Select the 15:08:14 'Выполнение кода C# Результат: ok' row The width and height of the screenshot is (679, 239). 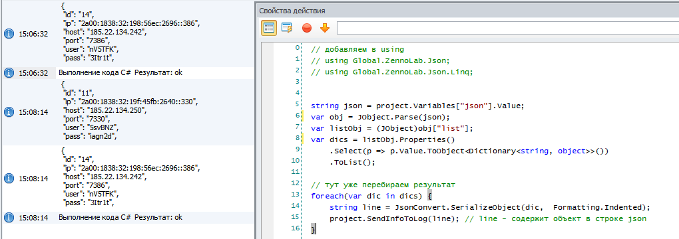tap(127, 217)
